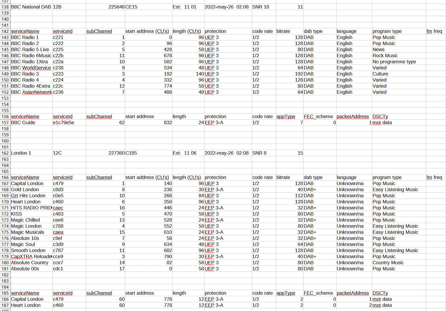Click the 'SNR 18' cell
The width and height of the screenshot is (446, 311).
pyautogui.click(x=264, y=7)
